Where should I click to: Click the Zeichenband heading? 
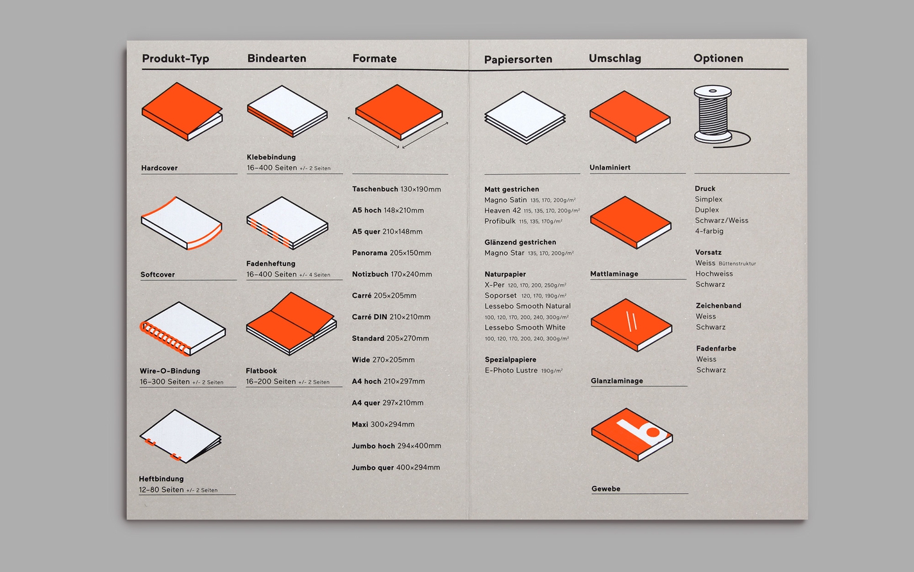point(718,306)
